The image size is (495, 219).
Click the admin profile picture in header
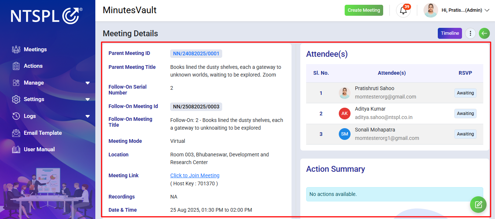tap(431, 10)
